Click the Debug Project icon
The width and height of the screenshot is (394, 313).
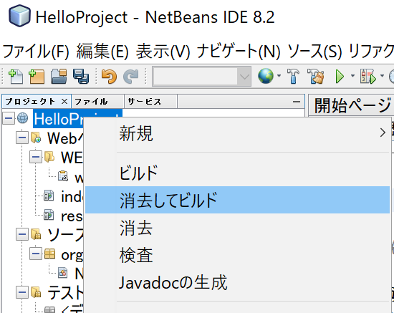(368, 77)
